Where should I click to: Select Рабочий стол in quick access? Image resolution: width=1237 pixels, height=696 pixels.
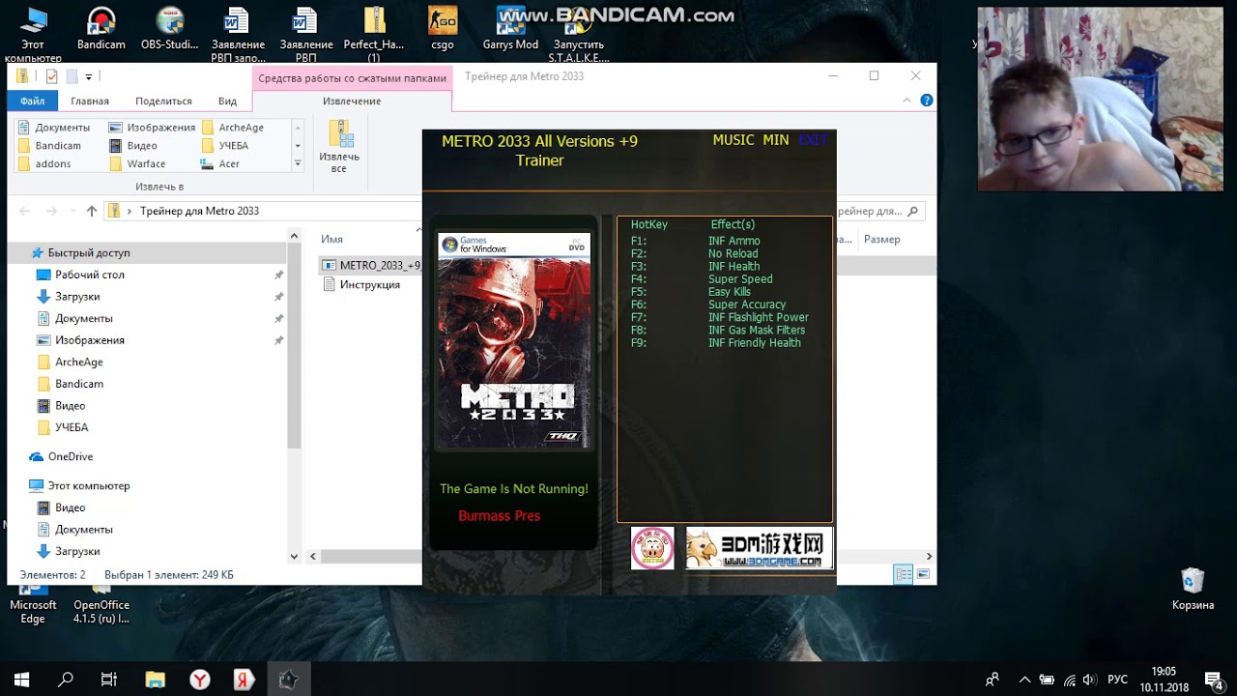(x=89, y=275)
